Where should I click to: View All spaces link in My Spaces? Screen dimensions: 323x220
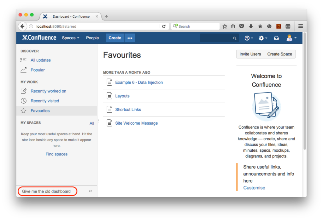(92, 123)
